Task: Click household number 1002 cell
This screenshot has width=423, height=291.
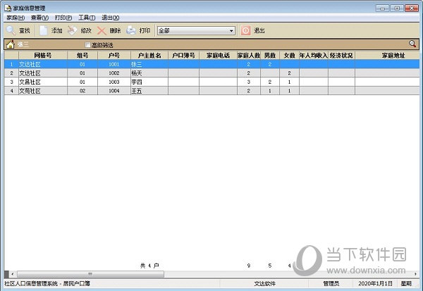Action: tap(114, 73)
